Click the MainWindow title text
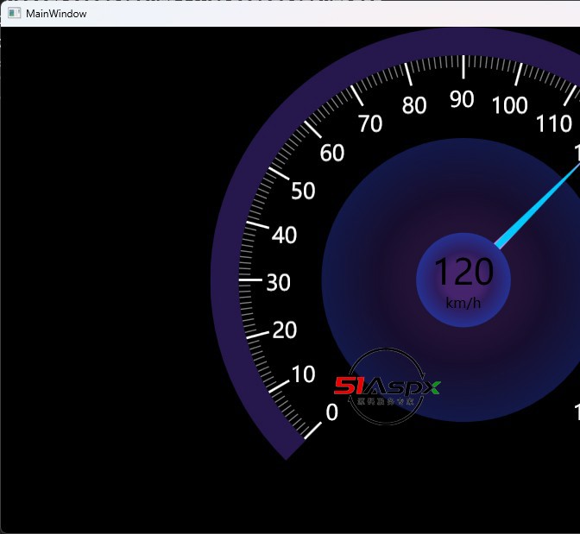 (56, 13)
